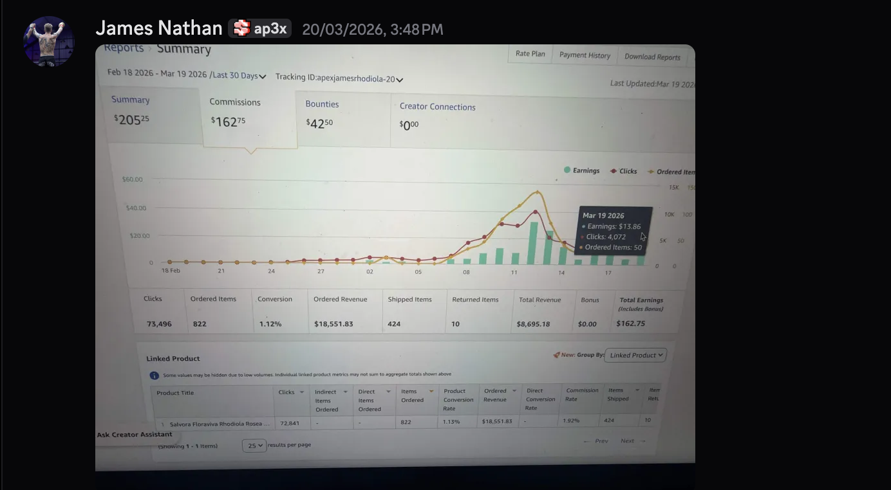Screen dimensions: 891x490
Task: Sort by Items Shipped column arrow
Action: pyautogui.click(x=637, y=390)
